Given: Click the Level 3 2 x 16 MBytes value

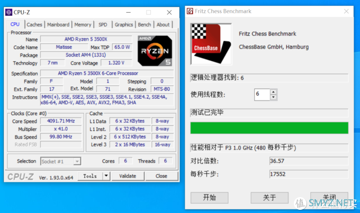Looking at the screenshot, I should [130, 144].
